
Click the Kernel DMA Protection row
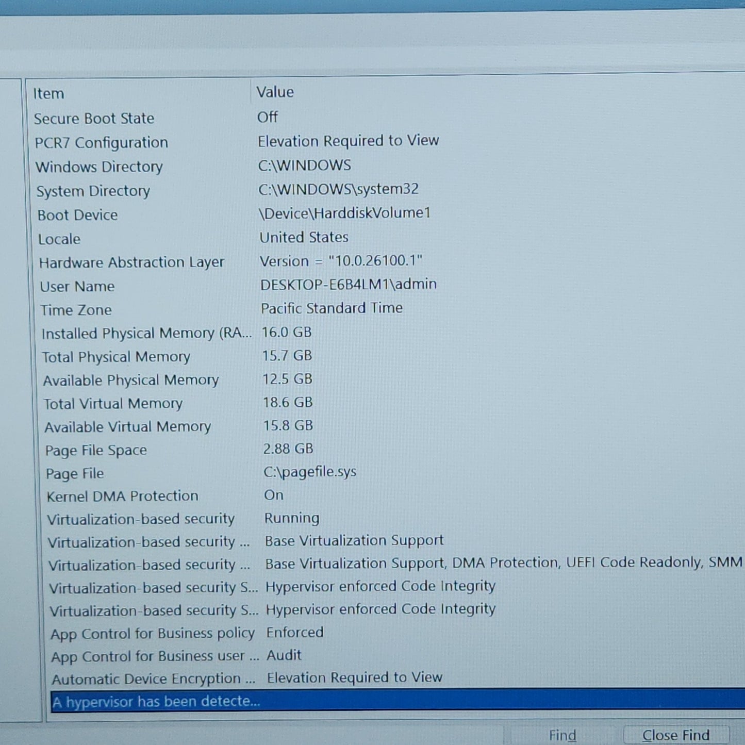tap(123, 496)
